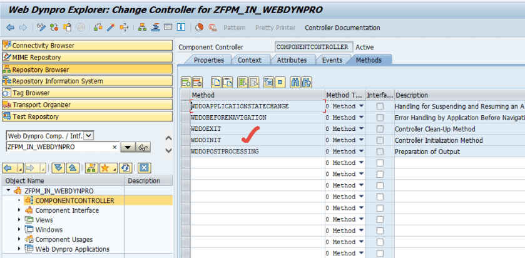
Task: Click the Refresh Object List icon
Action: click(126, 168)
